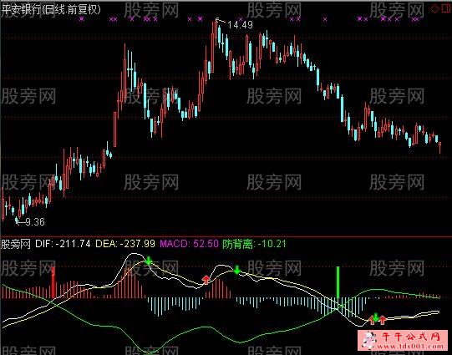Click the 防背离 indicator value label
The height and width of the screenshot is (355, 452).
254,244
